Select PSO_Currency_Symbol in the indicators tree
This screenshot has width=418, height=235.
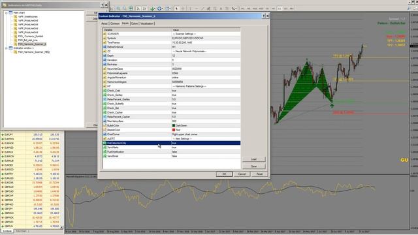[31, 37]
